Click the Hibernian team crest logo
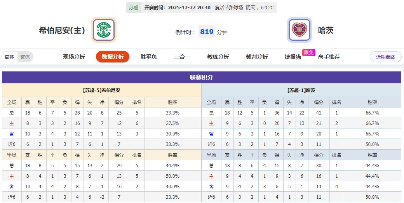Screen dimensions: 404x203 point(104,30)
